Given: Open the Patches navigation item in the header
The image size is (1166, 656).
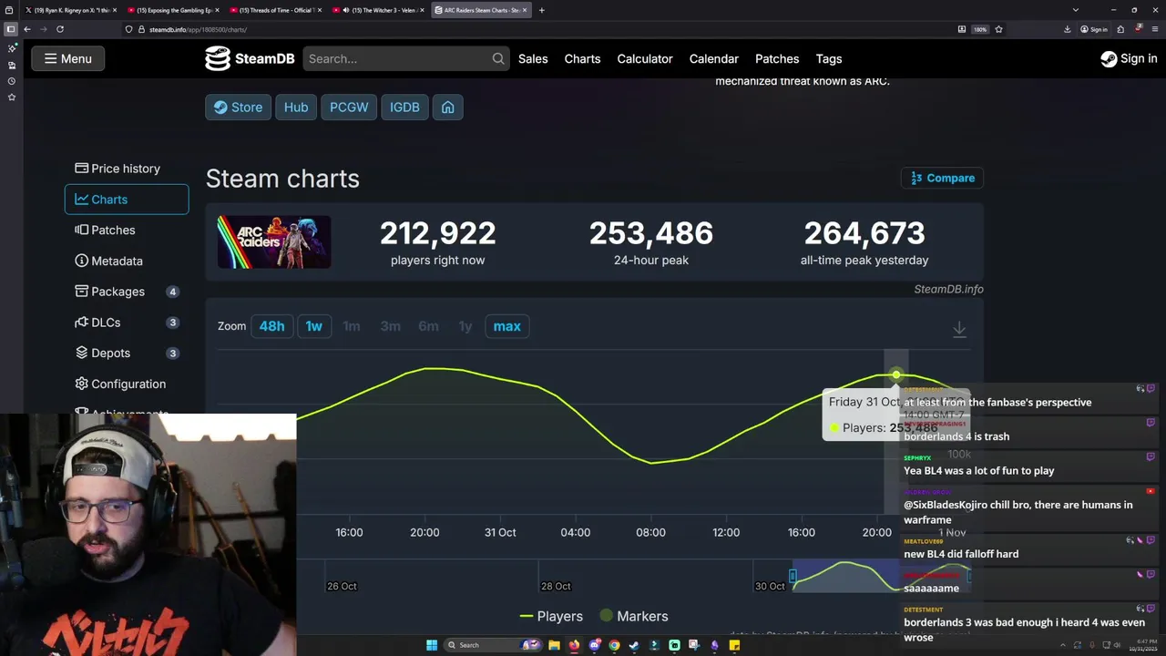Looking at the screenshot, I should pos(777,58).
